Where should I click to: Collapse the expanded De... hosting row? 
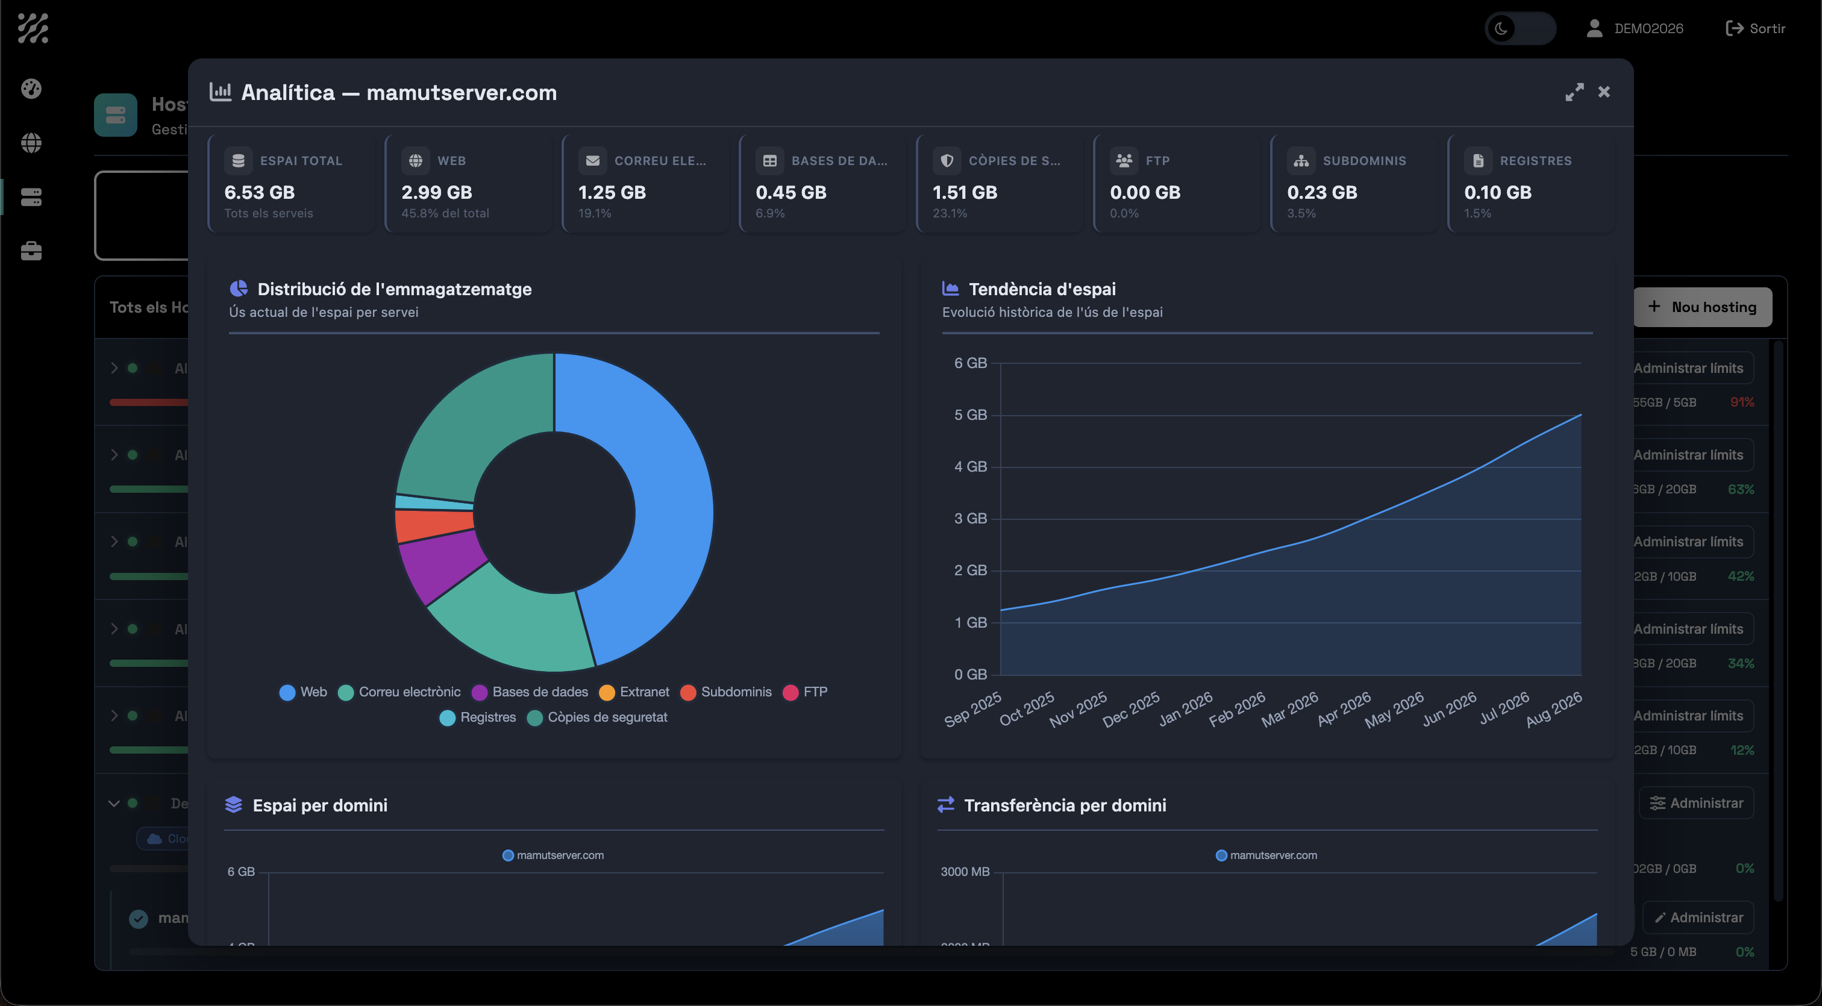(x=114, y=803)
